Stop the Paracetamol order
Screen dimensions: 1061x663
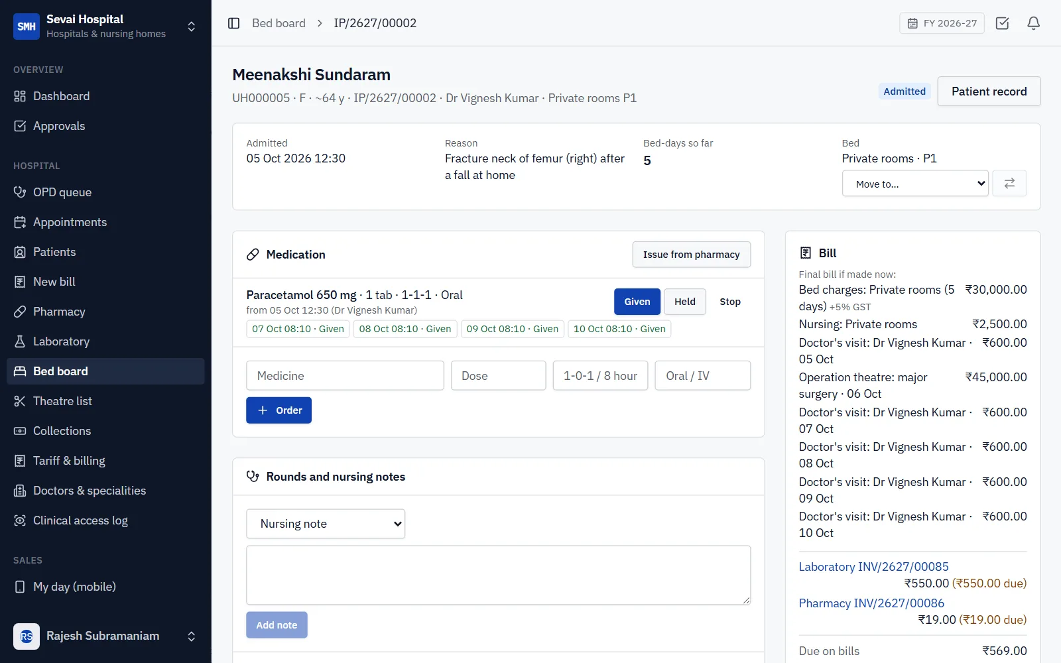click(730, 302)
